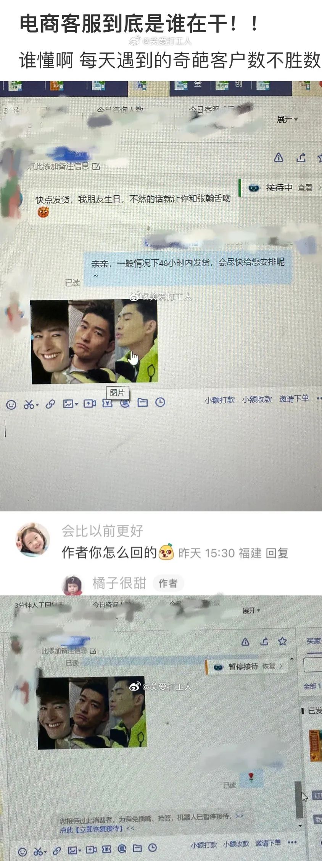Expand the 展开 dropdown above the 暂停接待 chat
This screenshot has width=322, height=861.
click(251, 610)
